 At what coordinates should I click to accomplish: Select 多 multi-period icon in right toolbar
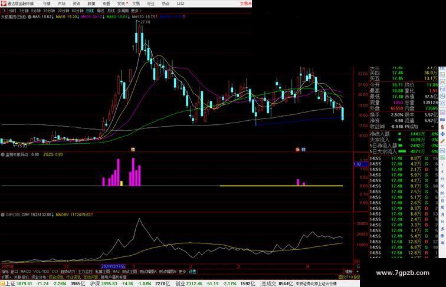tap(442, 229)
